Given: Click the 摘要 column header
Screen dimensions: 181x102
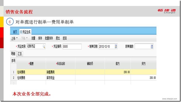Looking at the screenshot, I should pyautogui.click(x=31, y=64).
